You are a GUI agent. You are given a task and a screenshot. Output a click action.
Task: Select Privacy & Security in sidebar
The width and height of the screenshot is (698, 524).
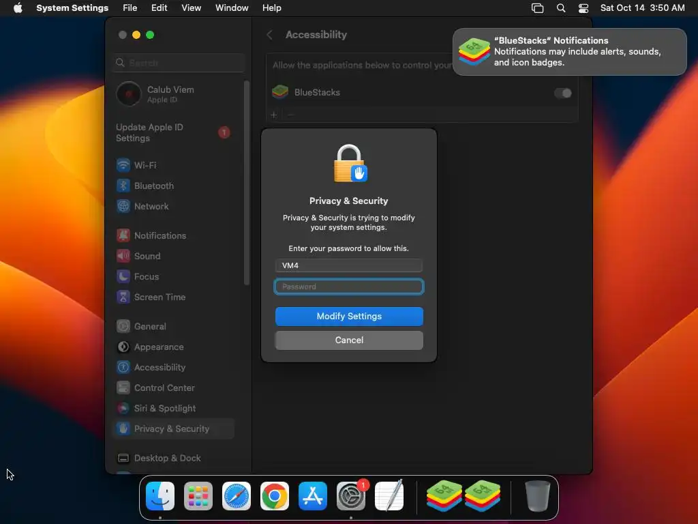174,429
